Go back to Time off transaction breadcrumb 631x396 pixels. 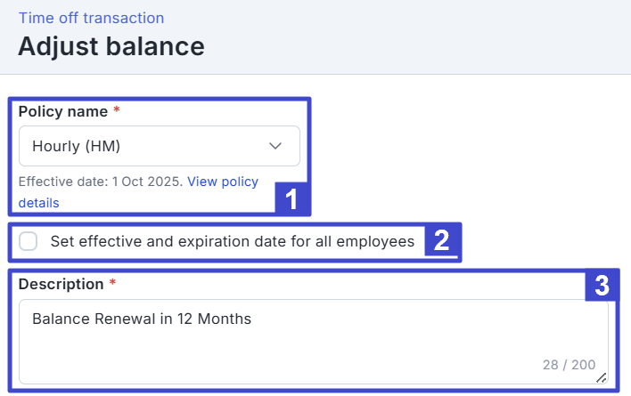click(92, 18)
